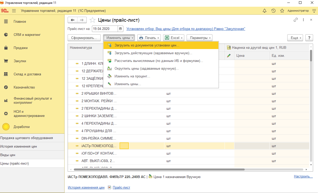Viewport: 318px width, 193px height.
Task: Click the price list icon at bottom
Action: (109, 188)
